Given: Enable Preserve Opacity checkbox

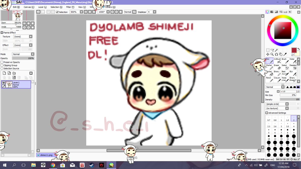Looking at the screenshot, I should tap(2, 62).
